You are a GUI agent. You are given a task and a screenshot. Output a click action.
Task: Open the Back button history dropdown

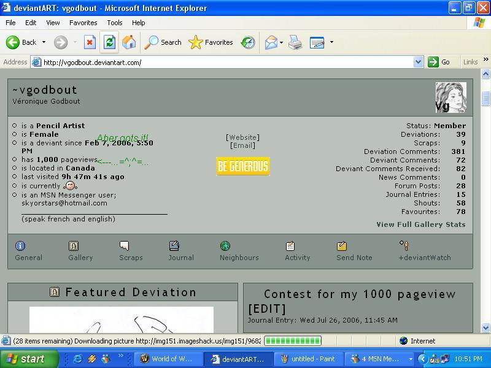[x=44, y=42]
